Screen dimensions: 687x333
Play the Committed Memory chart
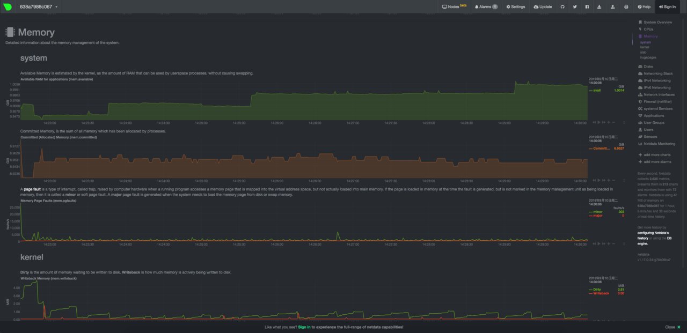point(599,180)
